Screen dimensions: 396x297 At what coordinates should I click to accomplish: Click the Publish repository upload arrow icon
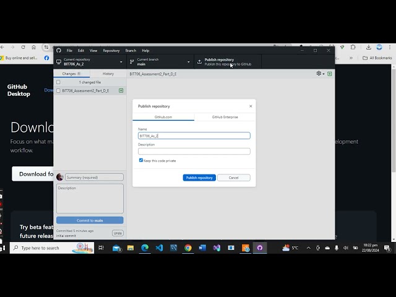[x=199, y=62]
